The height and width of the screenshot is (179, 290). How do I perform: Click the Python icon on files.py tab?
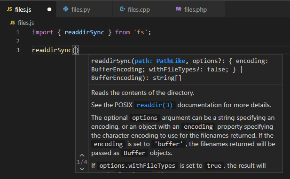tap(66, 9)
